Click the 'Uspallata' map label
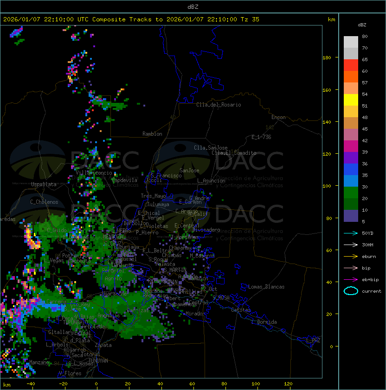Screen dimensions: 386x390 44,184
